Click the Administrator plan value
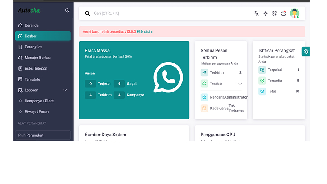The image size is (327, 184). point(236,97)
